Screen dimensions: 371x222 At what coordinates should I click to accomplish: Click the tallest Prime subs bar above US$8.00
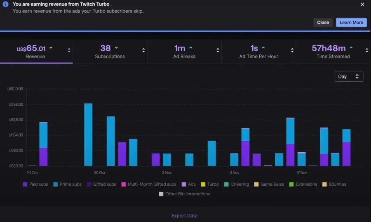pyautogui.click(x=88, y=135)
